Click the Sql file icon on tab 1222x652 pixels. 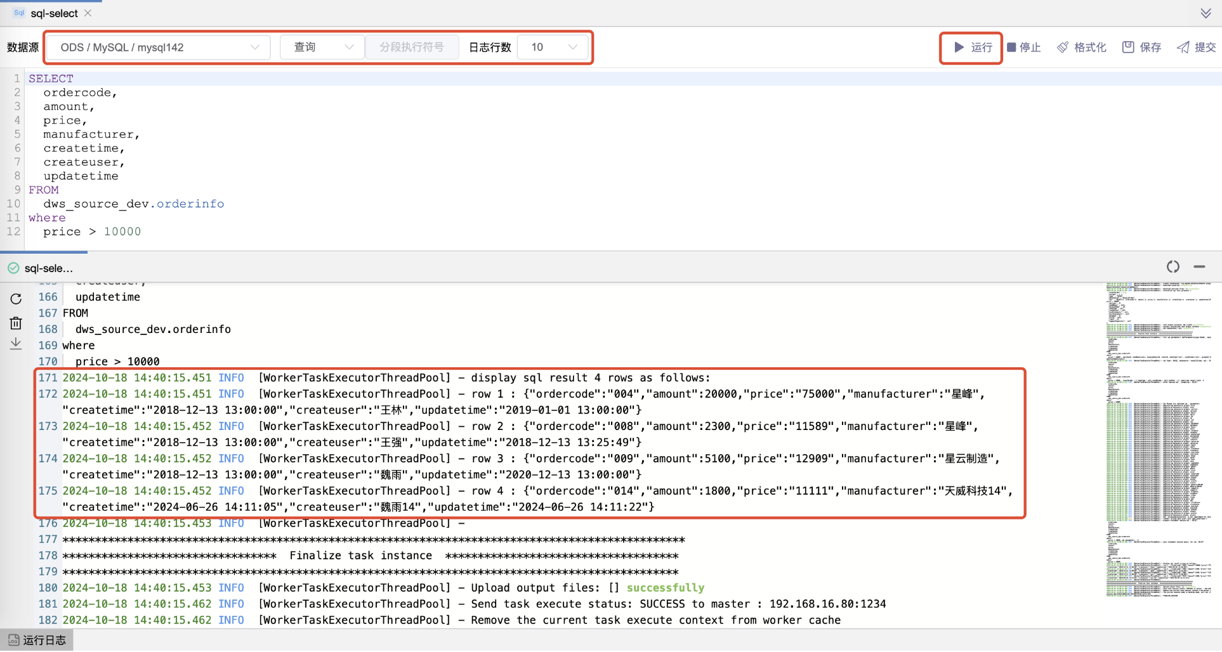coord(18,12)
